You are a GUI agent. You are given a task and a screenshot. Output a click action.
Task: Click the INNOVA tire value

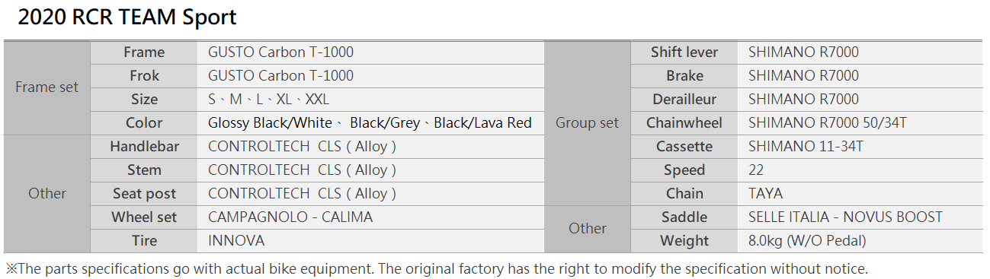click(x=236, y=241)
